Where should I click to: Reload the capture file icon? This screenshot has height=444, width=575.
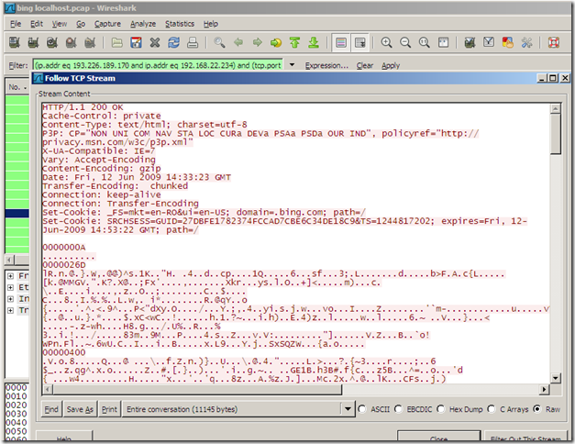pos(174,42)
